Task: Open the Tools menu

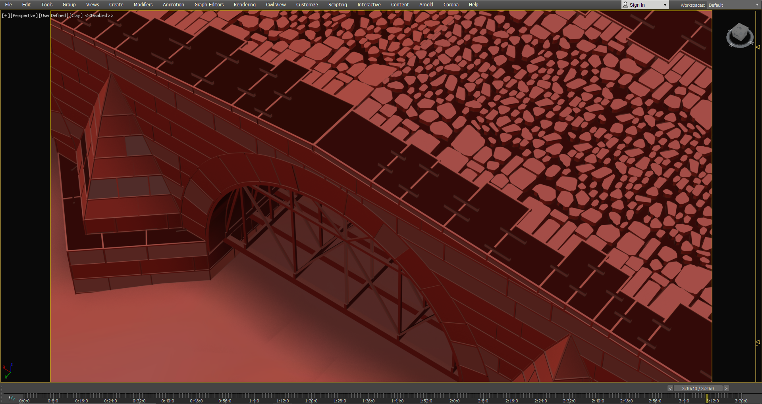Action: [47, 5]
